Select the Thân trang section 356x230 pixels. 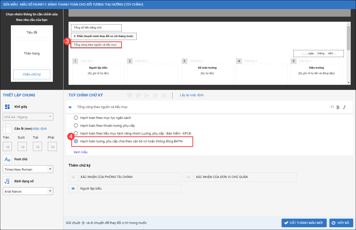(32, 54)
